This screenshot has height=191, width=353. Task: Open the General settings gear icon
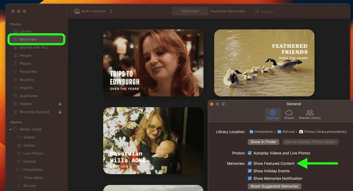tap(272, 113)
